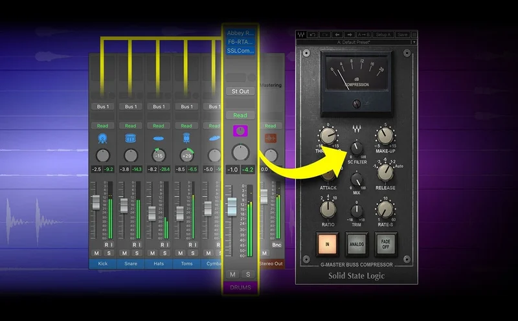Open Kick automation mode Read menu

[x=103, y=126]
